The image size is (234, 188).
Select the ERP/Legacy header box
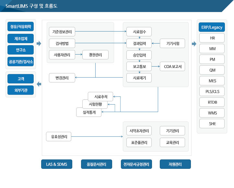[212, 27]
